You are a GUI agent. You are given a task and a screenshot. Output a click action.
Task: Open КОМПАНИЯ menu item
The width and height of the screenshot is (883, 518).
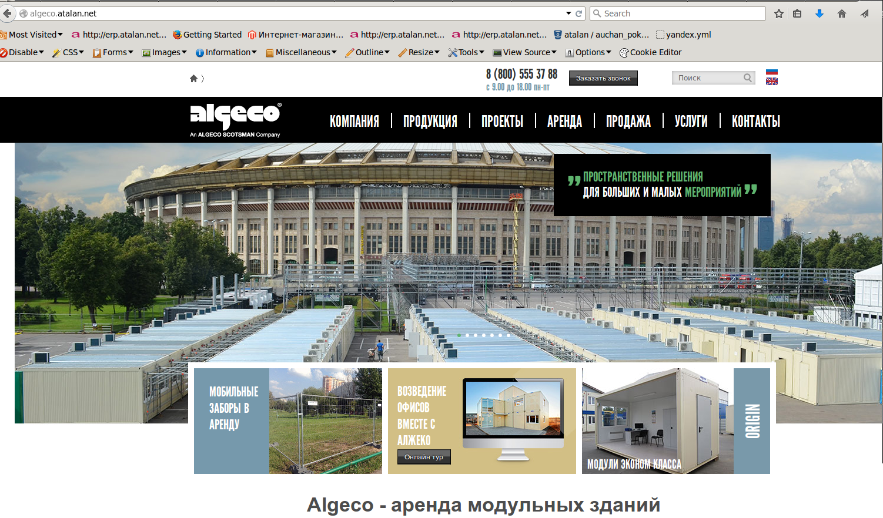pyautogui.click(x=354, y=121)
